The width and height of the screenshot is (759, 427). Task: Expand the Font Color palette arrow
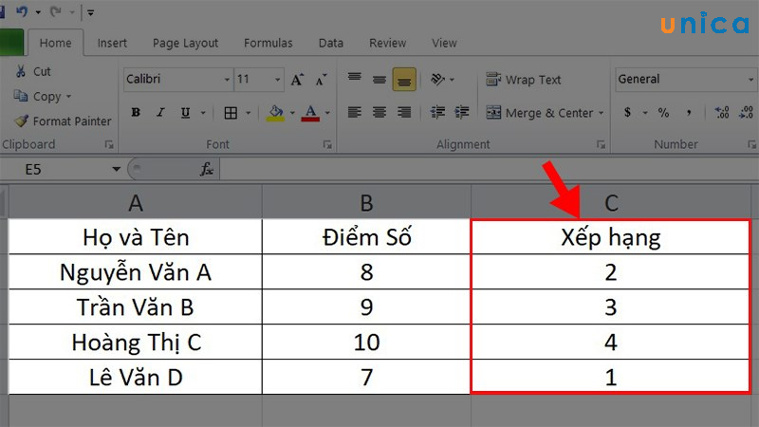pyautogui.click(x=327, y=113)
